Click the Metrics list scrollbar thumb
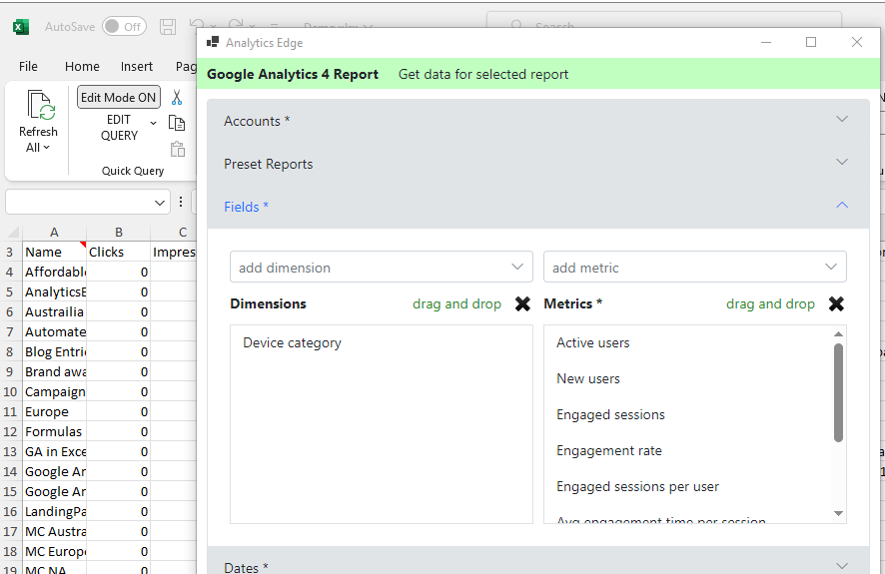The image size is (885, 574). coord(838,392)
